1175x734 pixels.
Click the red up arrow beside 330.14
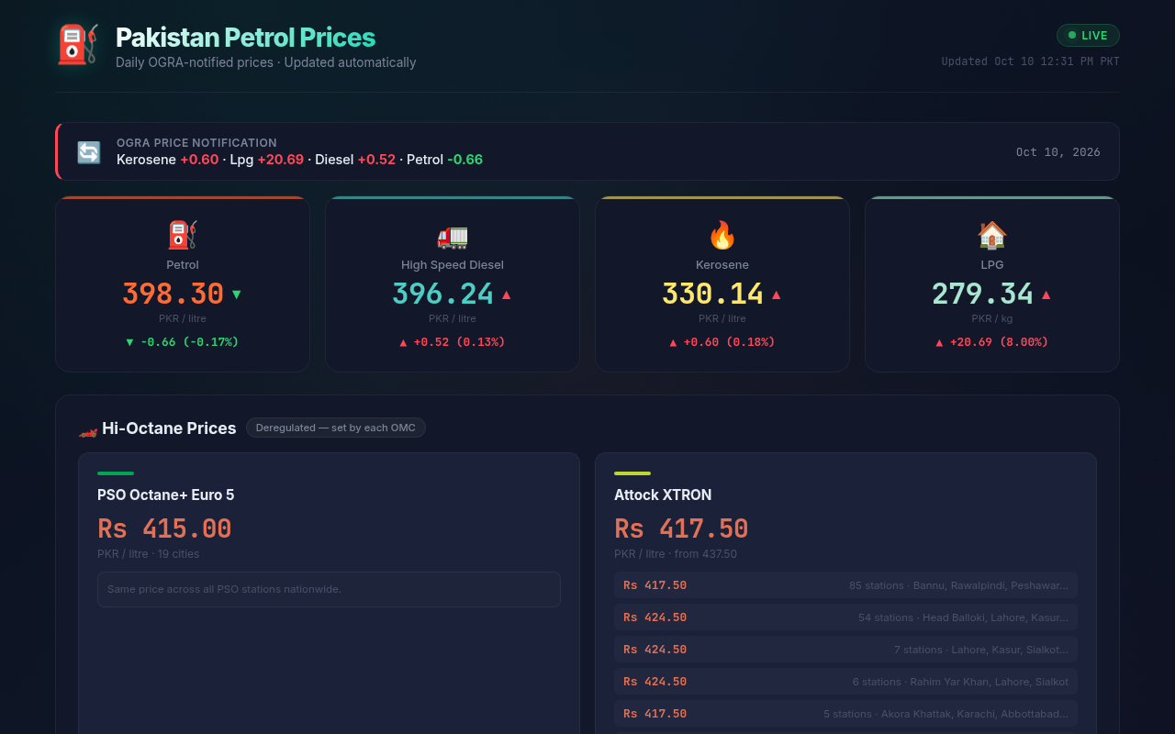click(777, 295)
